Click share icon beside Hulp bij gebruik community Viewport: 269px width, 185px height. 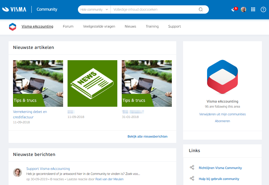coord(192,178)
